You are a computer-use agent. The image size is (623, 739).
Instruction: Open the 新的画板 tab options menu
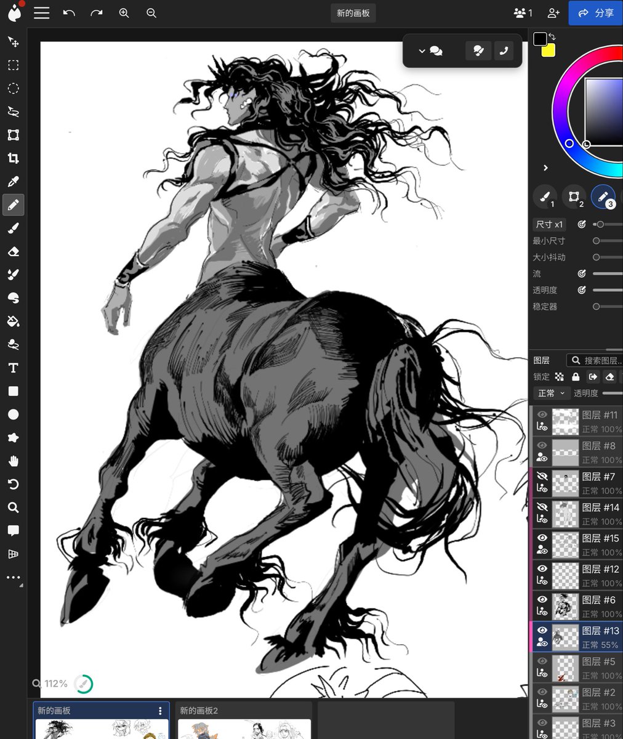(x=160, y=711)
